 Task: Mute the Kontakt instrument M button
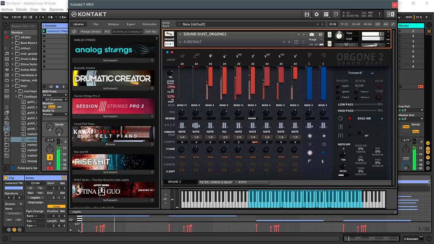click(x=329, y=43)
